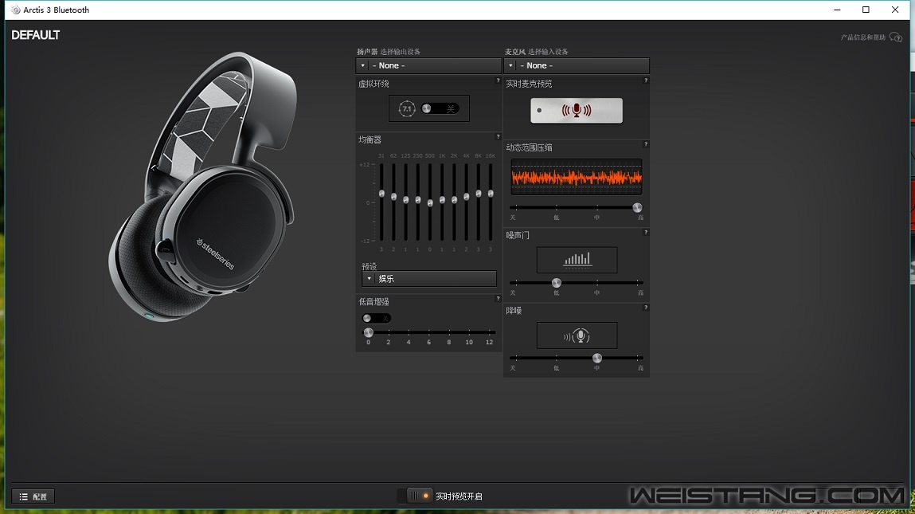Open the speaker output device dropdown

click(x=429, y=65)
